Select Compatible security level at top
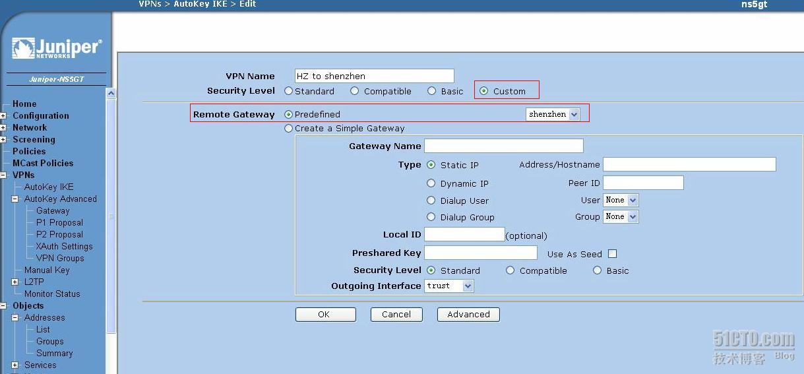Image resolution: width=804 pixels, height=374 pixels. [355, 91]
